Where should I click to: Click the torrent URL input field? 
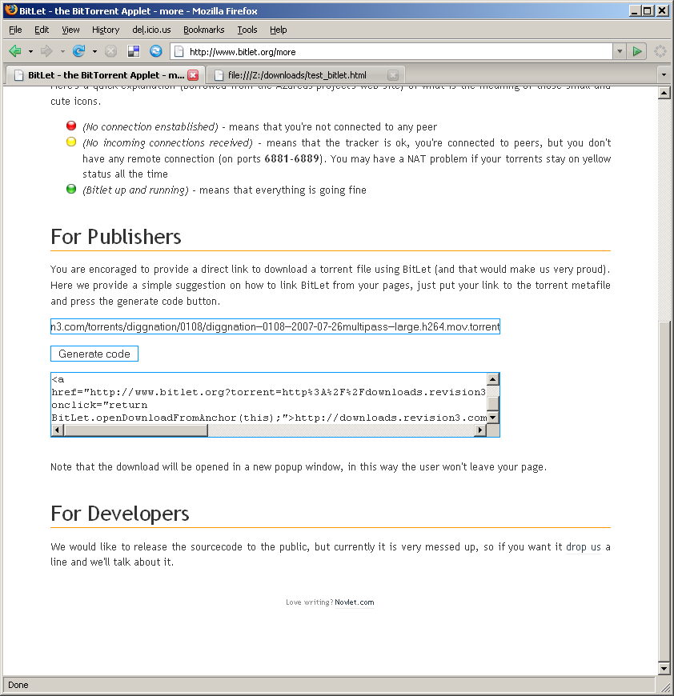click(x=275, y=326)
